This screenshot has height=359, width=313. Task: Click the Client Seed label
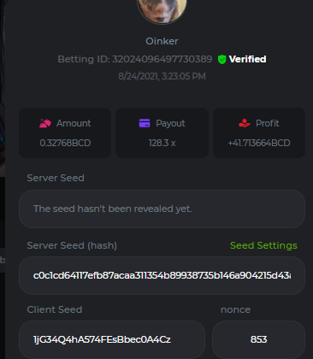55,309
